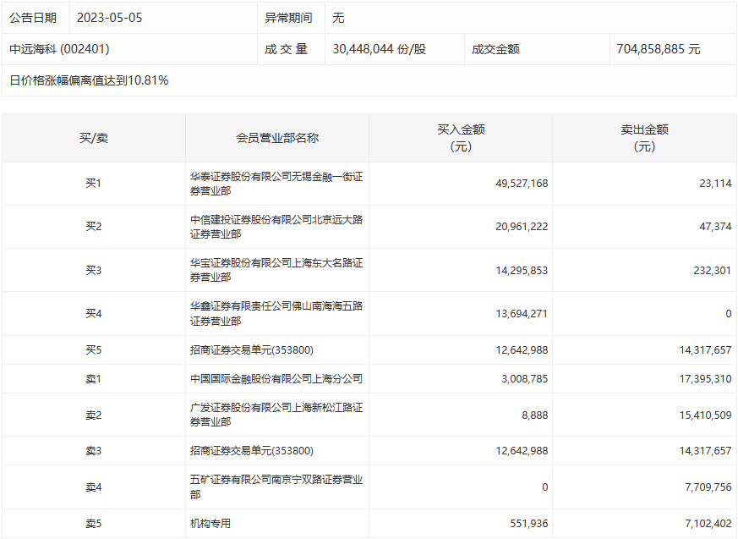Click 广发证券上海新松江路证券营业部 name
This screenshot has width=738, height=539.
coord(276,415)
